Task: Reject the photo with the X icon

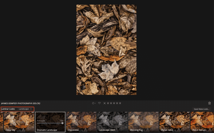Action: (x=105, y=103)
